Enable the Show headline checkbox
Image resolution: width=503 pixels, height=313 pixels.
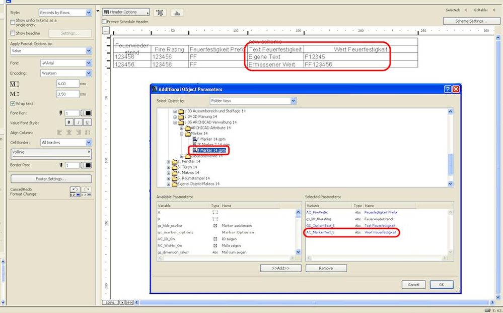[x=13, y=33]
